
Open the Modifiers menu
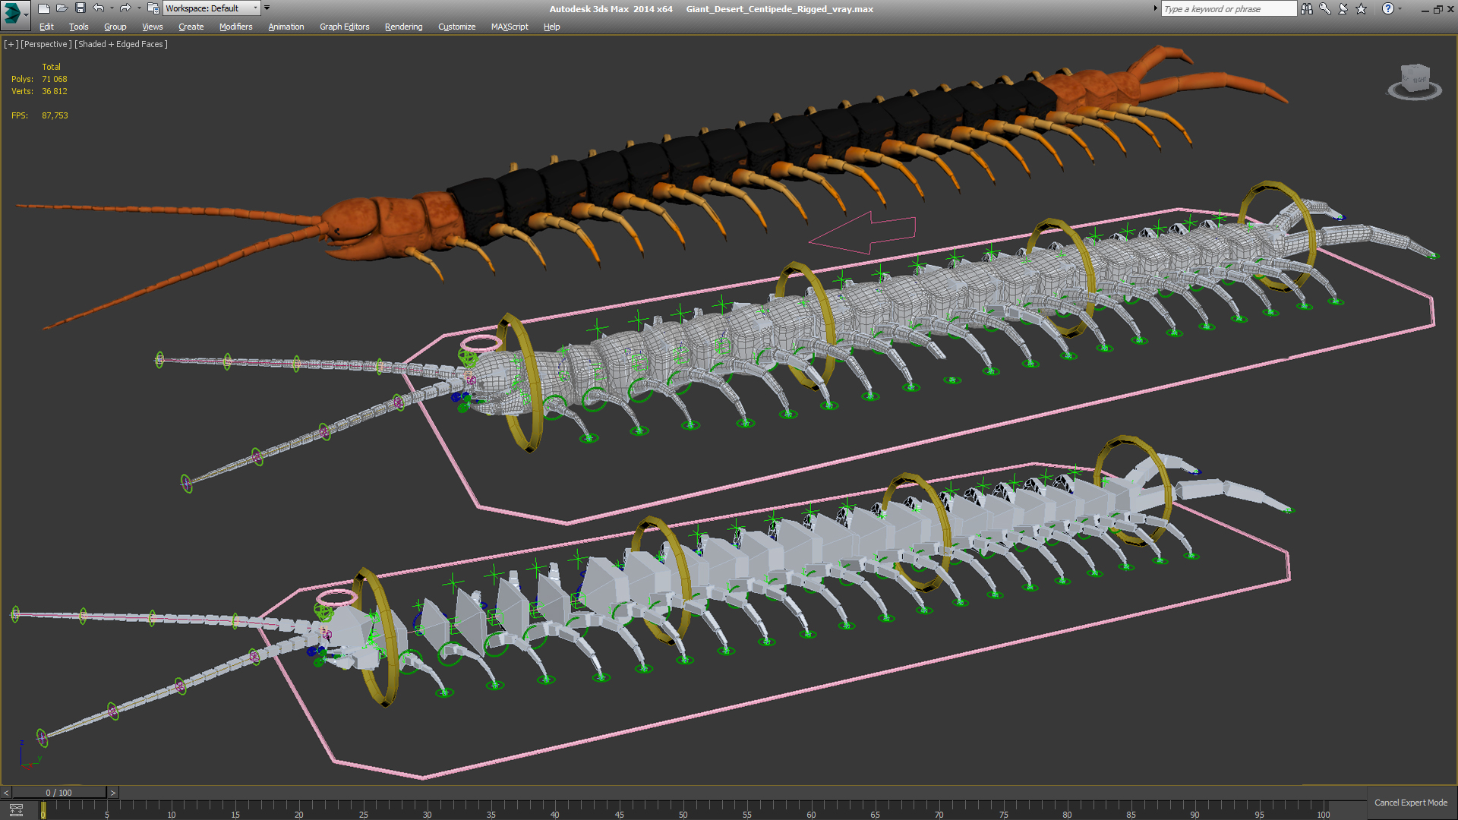[x=235, y=27]
